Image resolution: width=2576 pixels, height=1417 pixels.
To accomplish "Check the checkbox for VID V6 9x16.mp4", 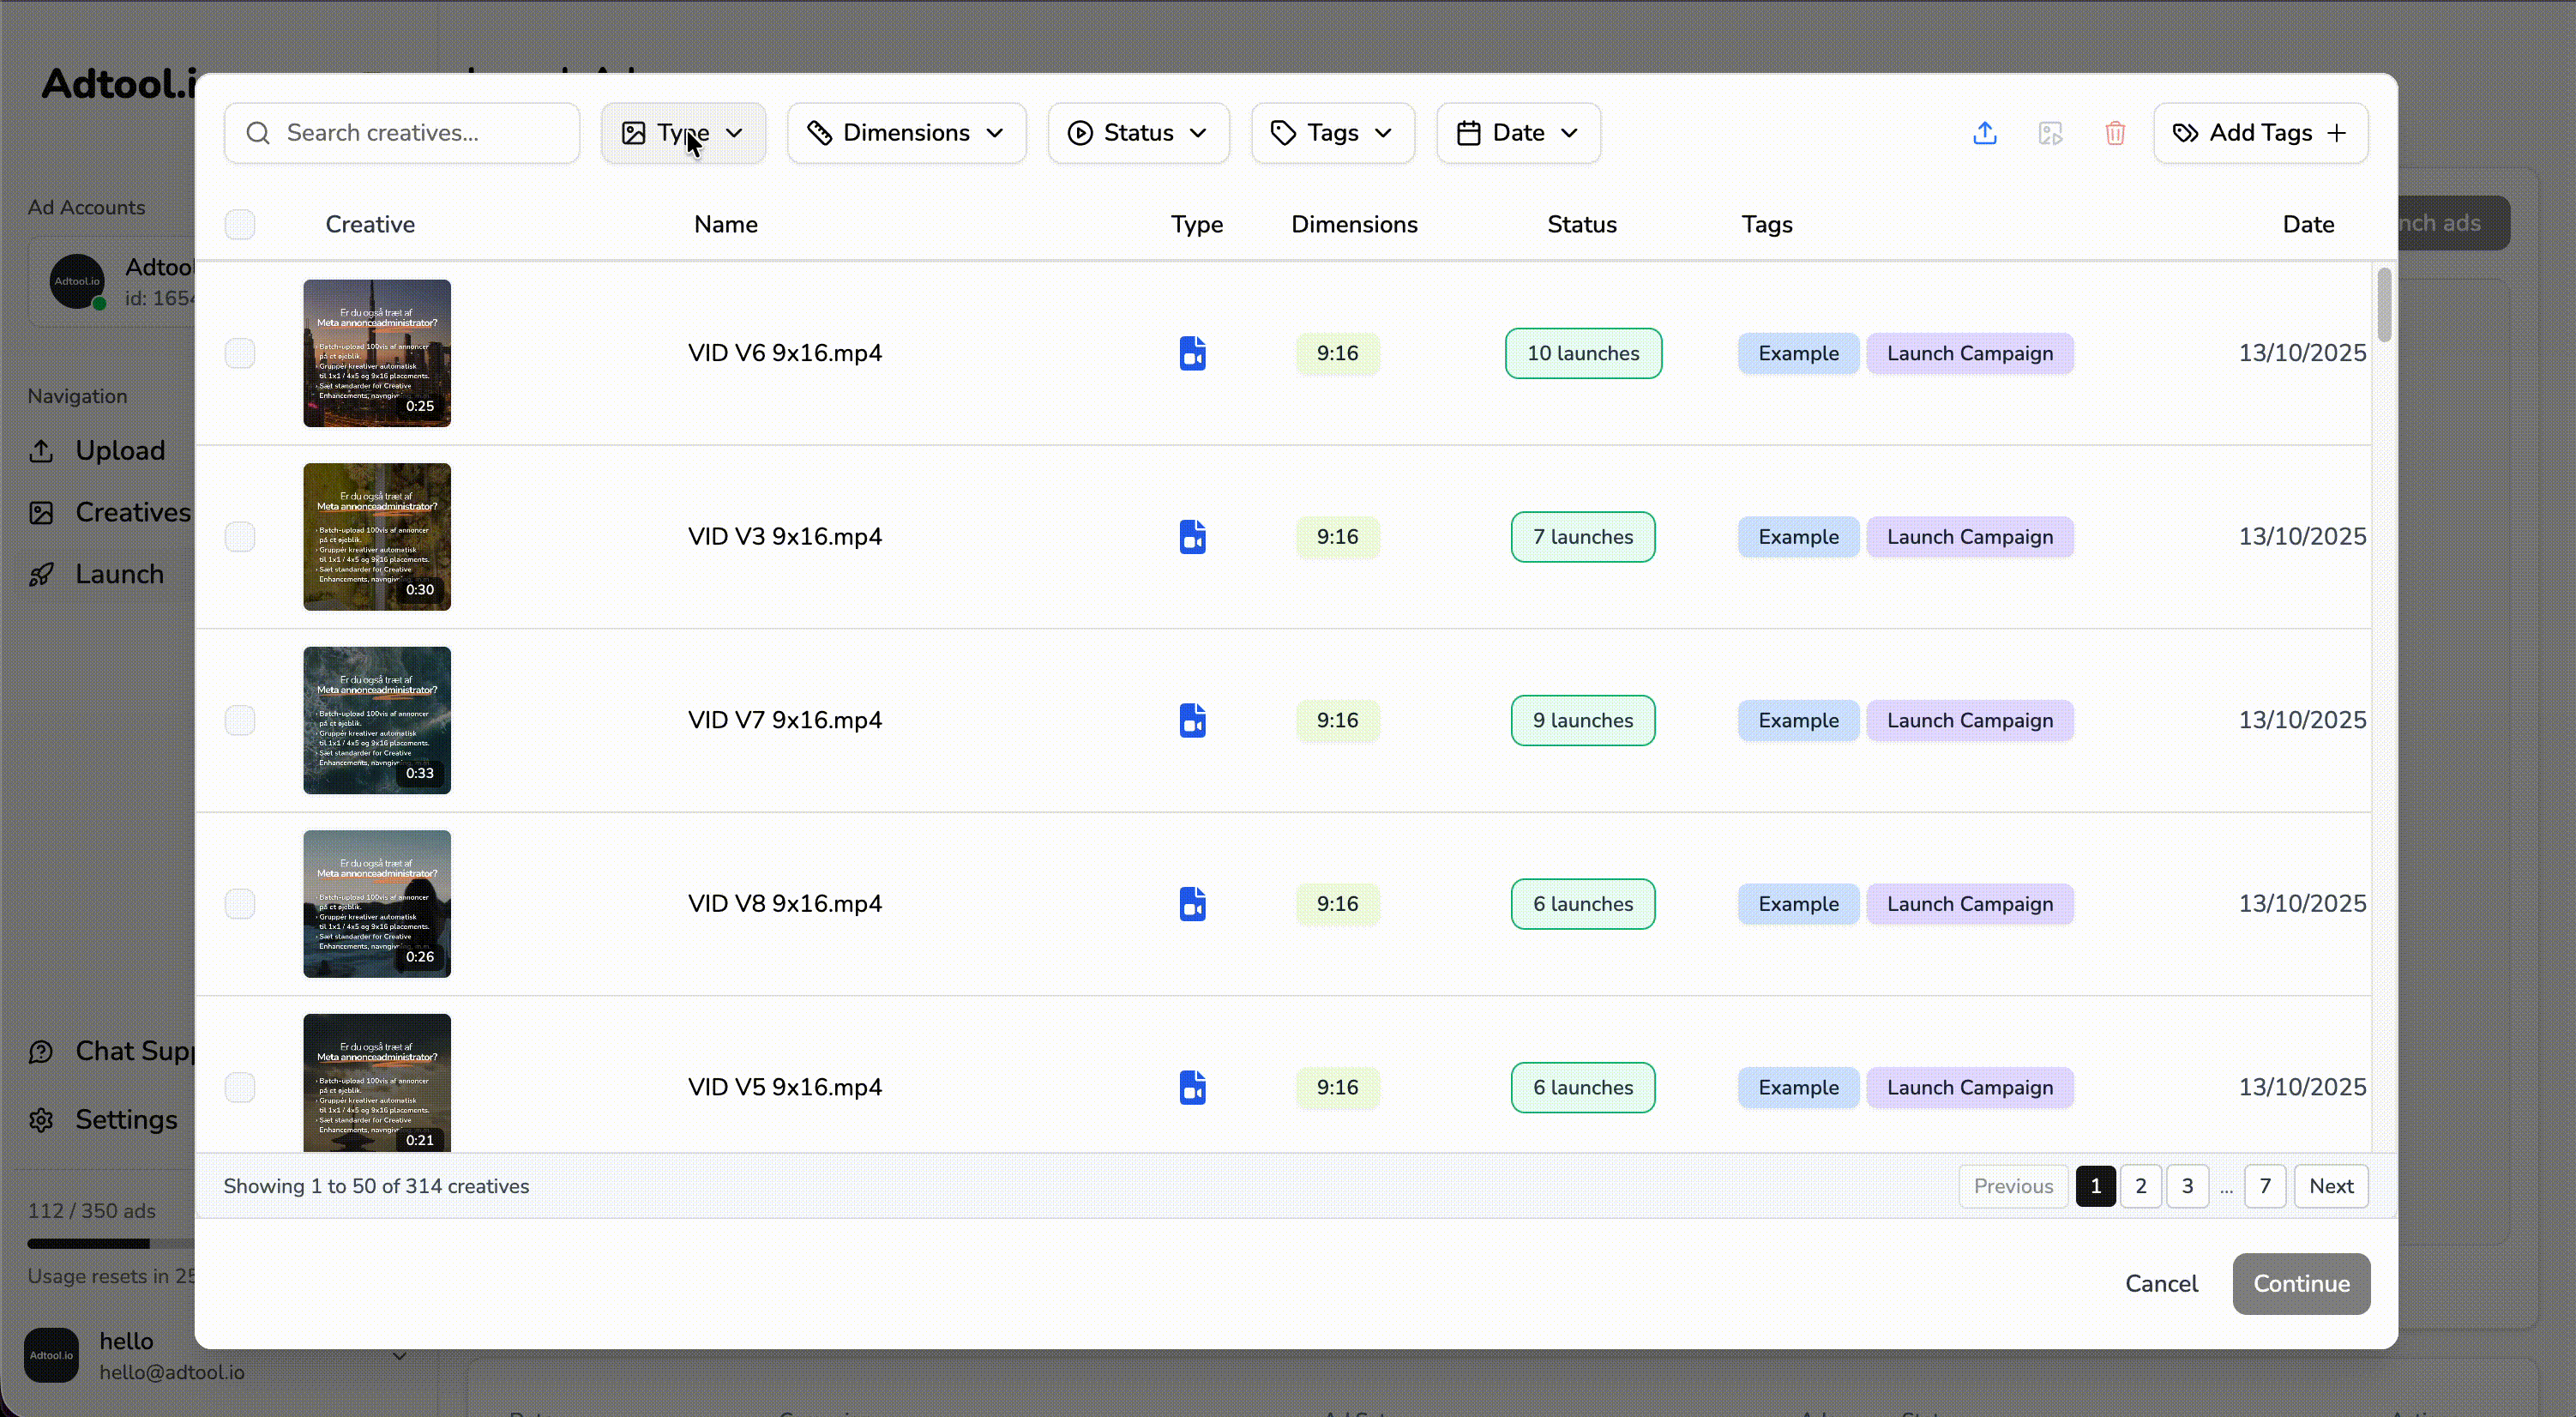I will click(239, 352).
